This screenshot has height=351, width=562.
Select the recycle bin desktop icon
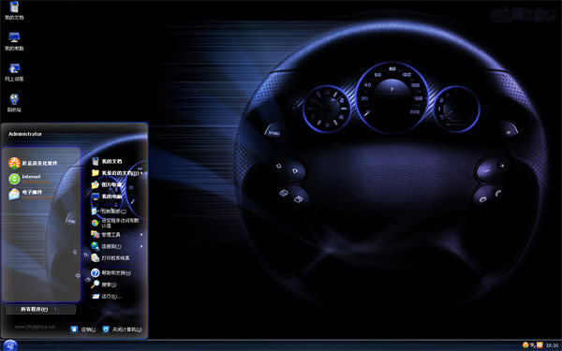[x=14, y=103]
